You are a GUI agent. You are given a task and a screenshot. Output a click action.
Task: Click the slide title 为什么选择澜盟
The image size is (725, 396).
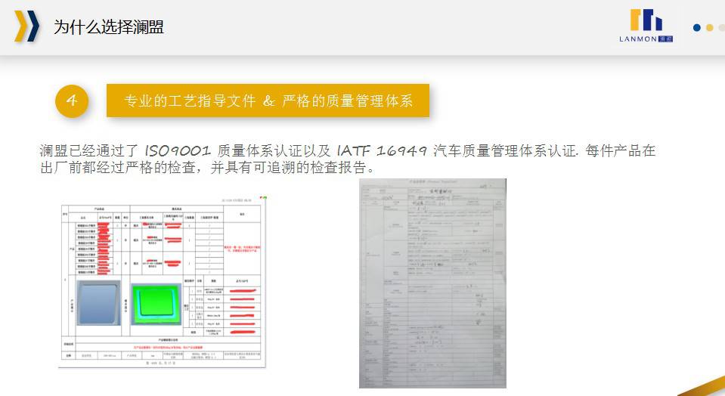[108, 27]
